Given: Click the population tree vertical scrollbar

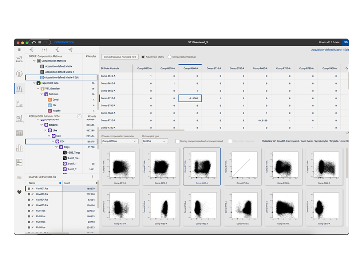Looking at the screenshot, I should point(98,138).
